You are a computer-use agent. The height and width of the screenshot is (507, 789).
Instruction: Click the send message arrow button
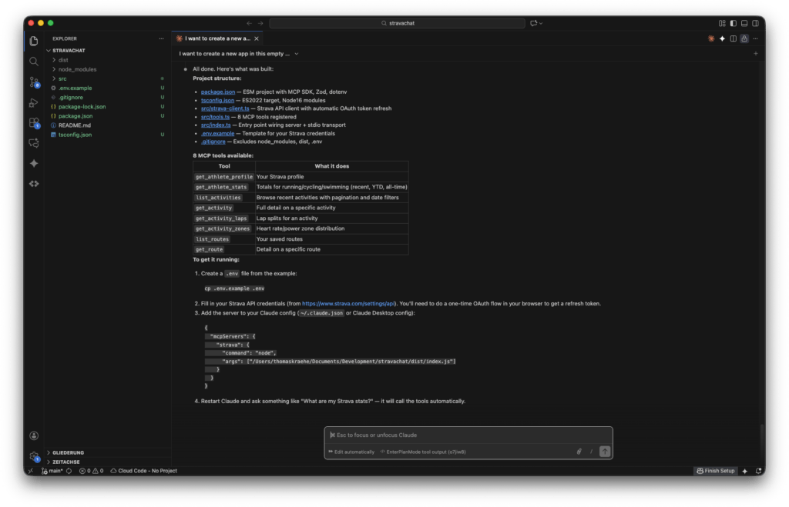pos(605,452)
